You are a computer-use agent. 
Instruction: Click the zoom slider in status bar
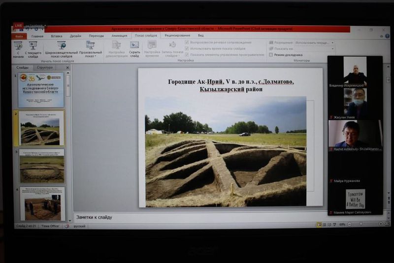click(x=361, y=225)
